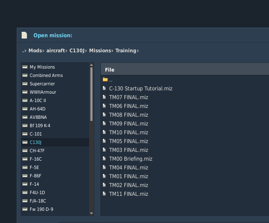Click the drive icon beside F-16C
The height and width of the screenshot is (223, 269).
(25, 159)
